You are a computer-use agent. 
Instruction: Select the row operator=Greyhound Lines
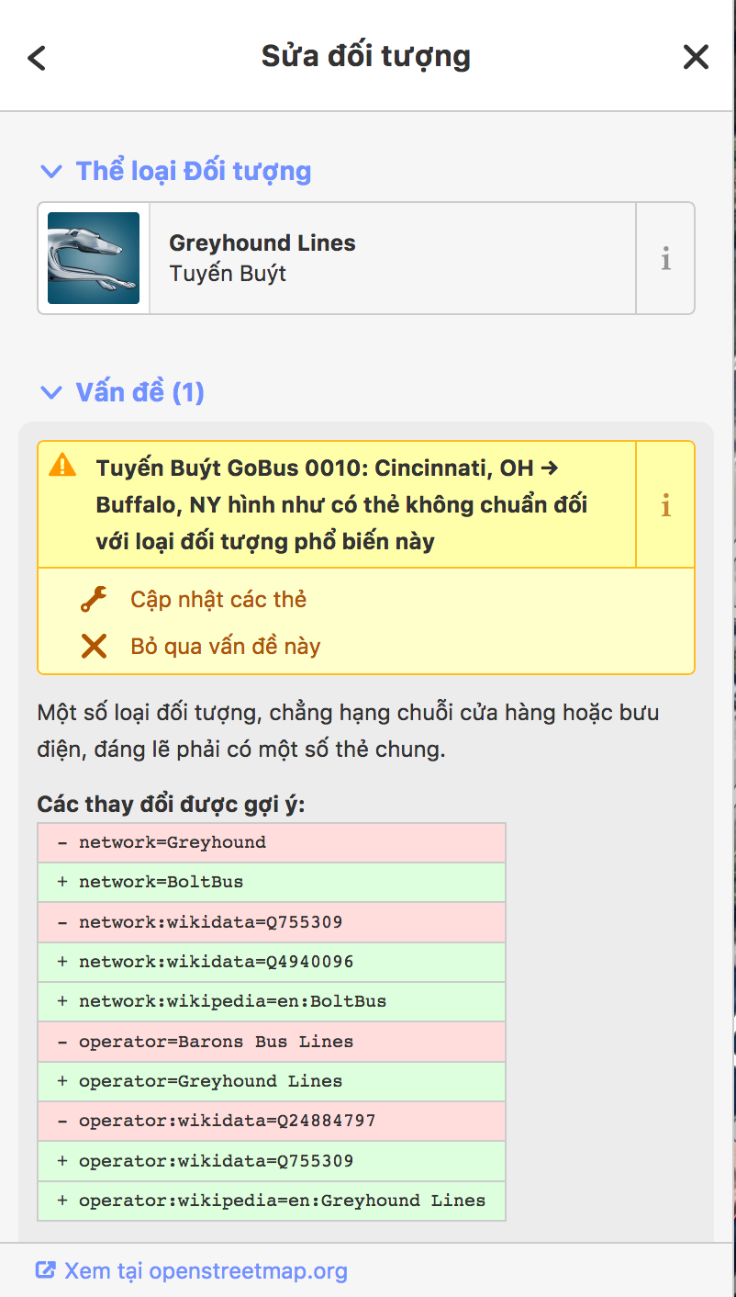click(x=272, y=1081)
